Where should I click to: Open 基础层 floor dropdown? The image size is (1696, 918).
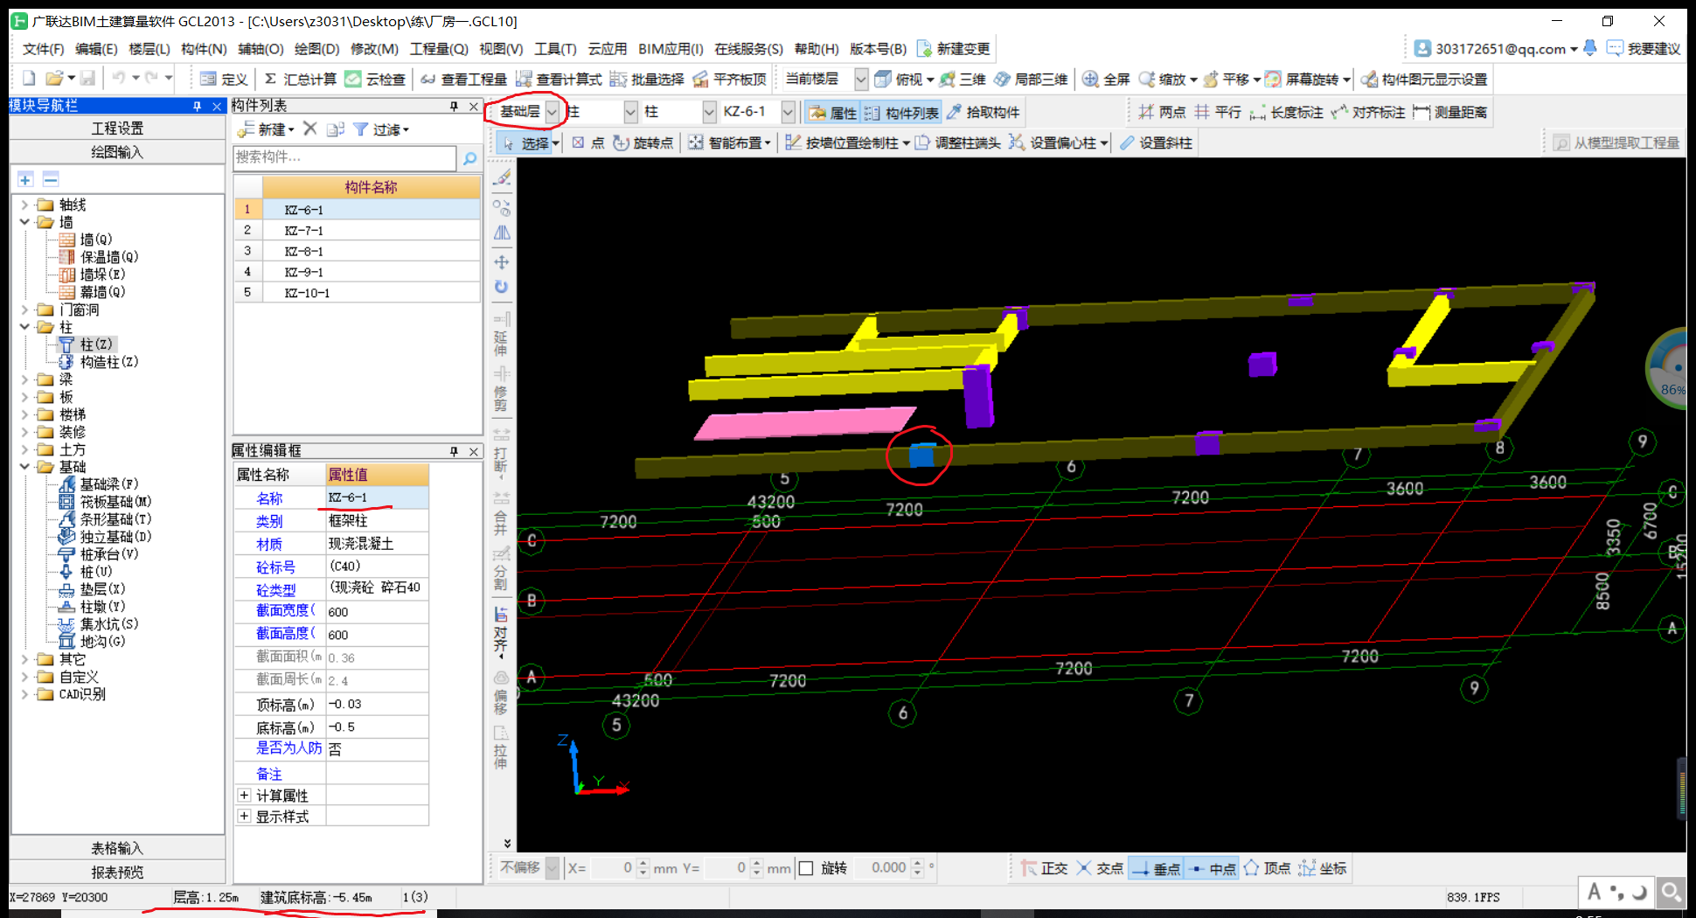552,112
